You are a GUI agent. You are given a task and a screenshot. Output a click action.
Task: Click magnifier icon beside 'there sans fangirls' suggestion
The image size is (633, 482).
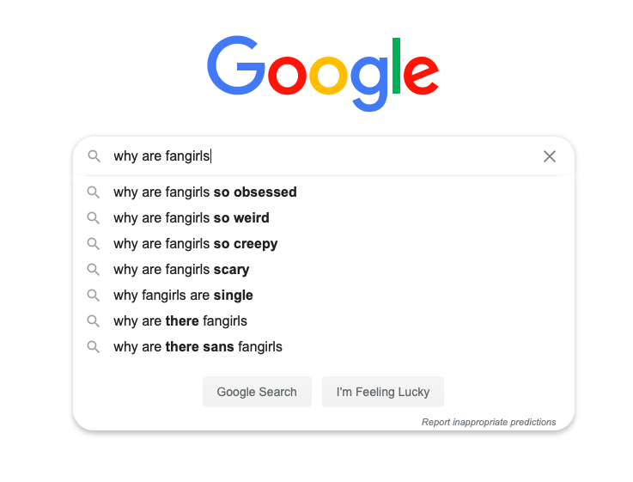(94, 347)
